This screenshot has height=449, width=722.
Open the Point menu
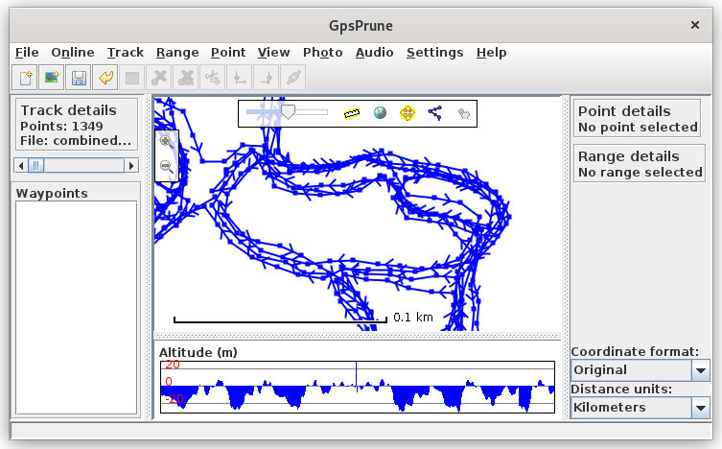pyautogui.click(x=228, y=53)
